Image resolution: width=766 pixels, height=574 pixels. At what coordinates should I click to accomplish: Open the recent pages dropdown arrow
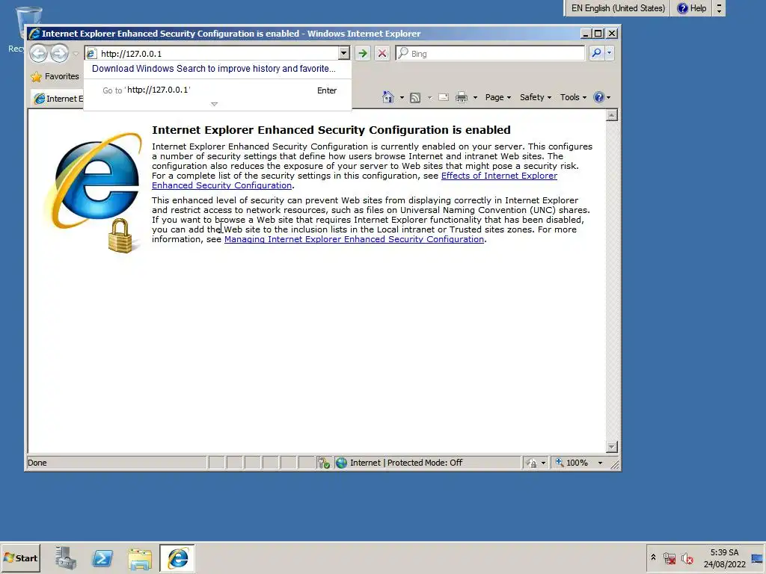[x=76, y=53]
